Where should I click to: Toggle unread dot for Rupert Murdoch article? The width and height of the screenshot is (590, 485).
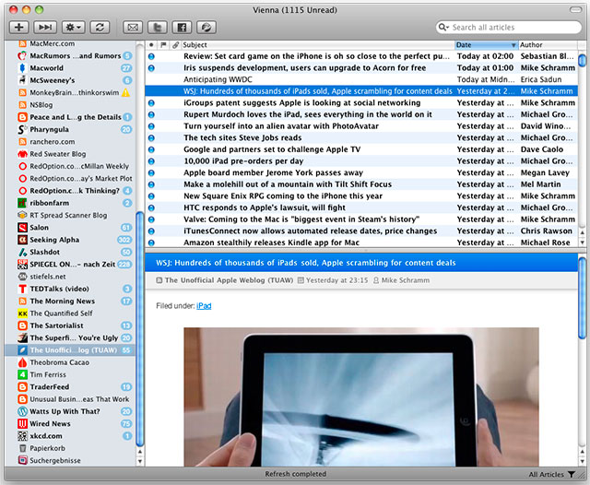[151, 114]
